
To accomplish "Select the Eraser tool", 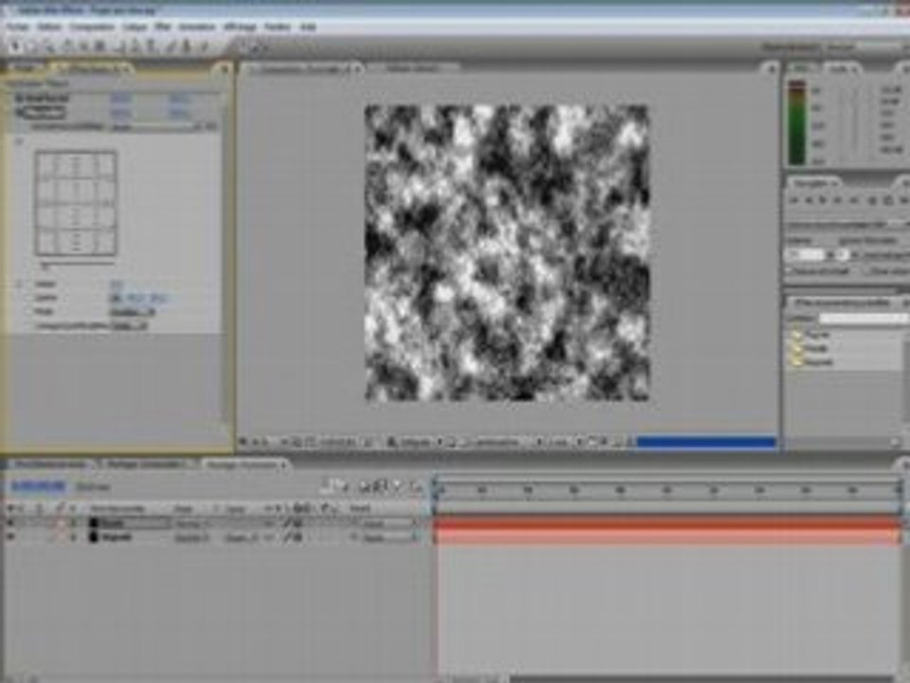I will (204, 47).
